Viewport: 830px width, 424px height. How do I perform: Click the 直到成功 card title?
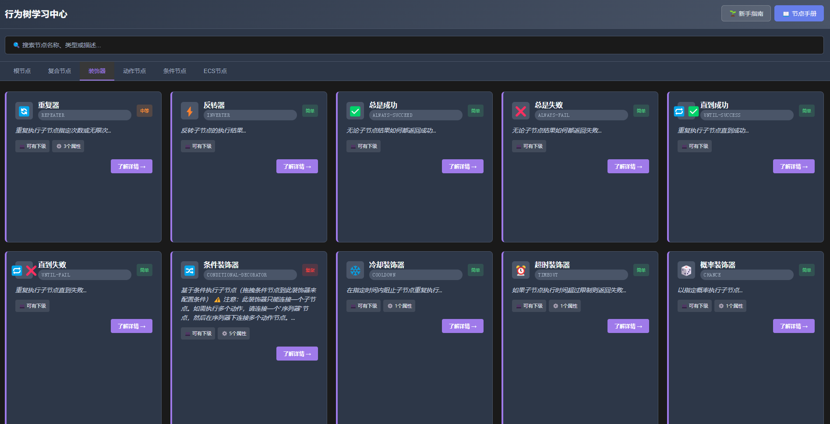(714, 105)
